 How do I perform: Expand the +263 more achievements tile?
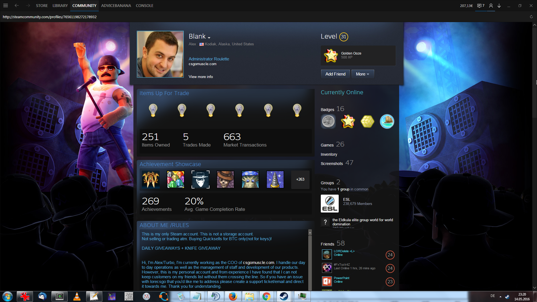click(x=300, y=180)
